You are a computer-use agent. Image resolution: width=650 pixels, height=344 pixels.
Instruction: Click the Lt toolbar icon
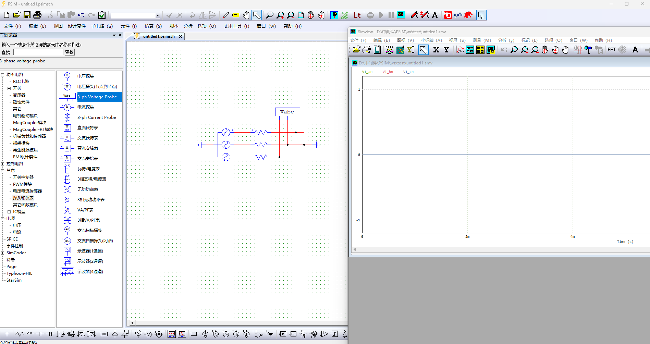click(357, 15)
